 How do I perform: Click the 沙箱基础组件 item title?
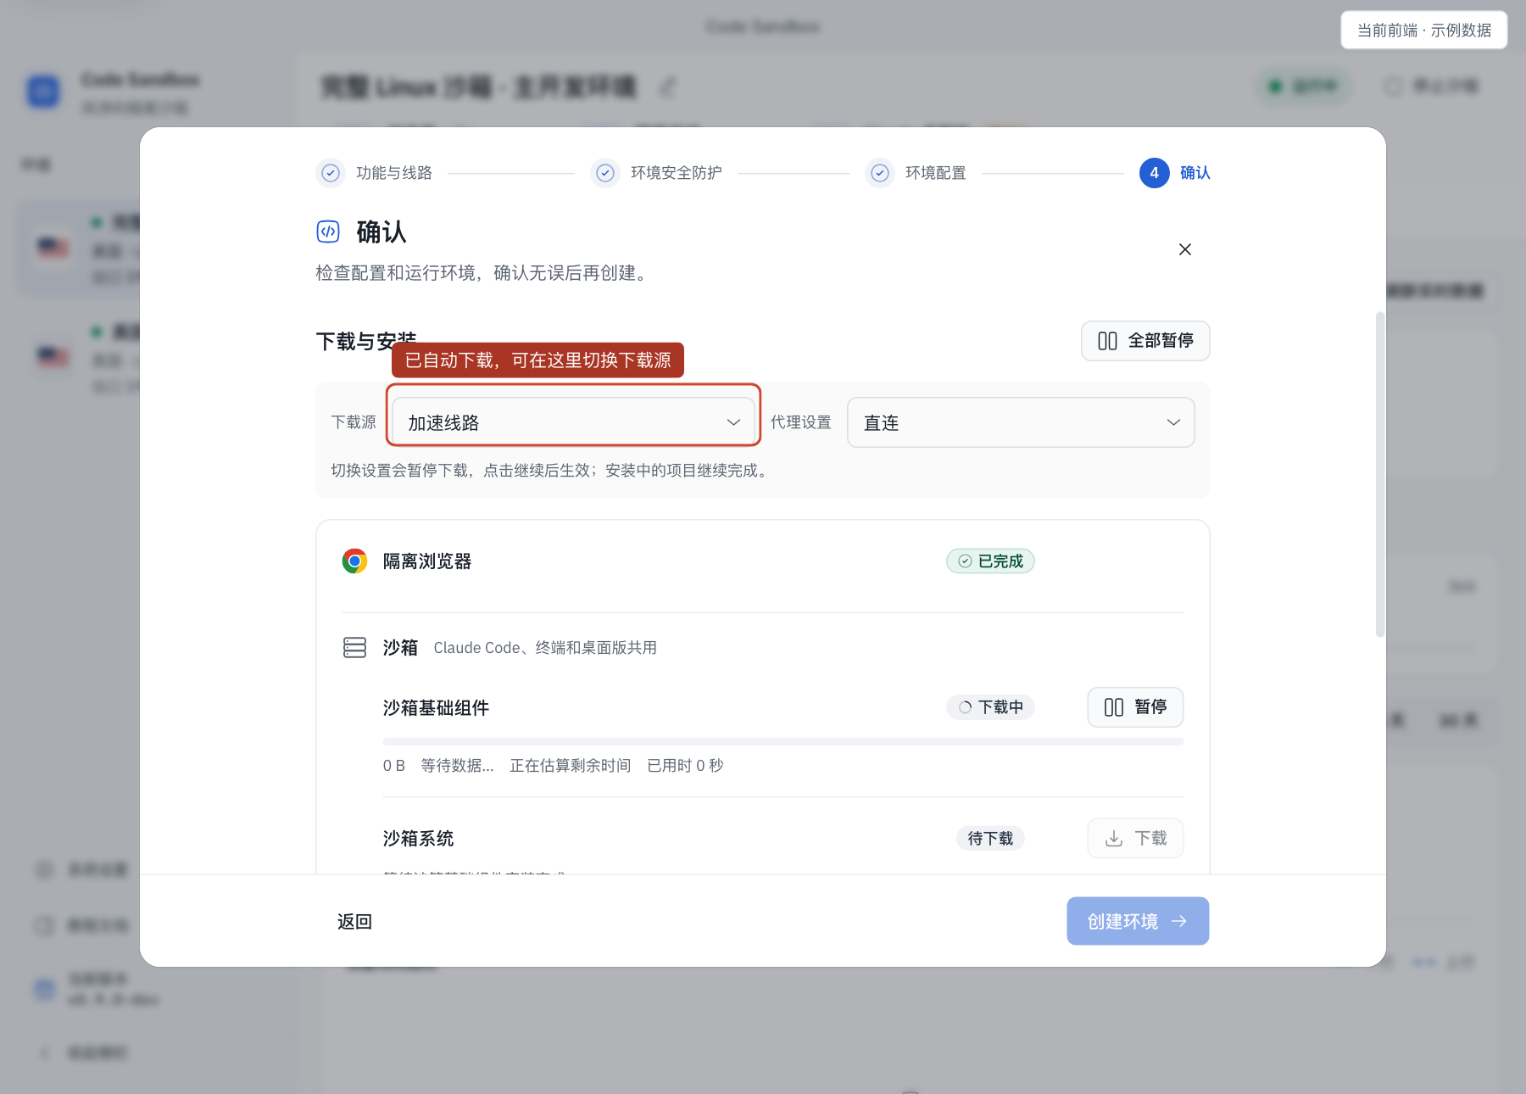click(436, 708)
